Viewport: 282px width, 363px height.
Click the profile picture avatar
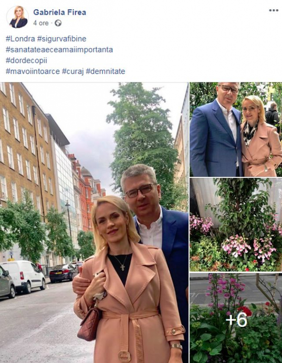[x=18, y=17]
